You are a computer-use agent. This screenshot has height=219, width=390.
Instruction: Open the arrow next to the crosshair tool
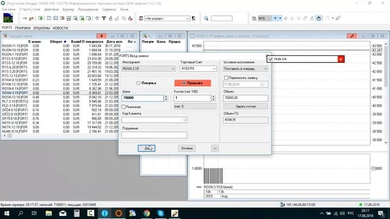(x=280, y=18)
